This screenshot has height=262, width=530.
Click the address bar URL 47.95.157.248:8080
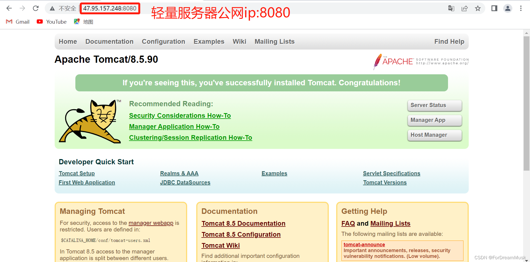110,8
